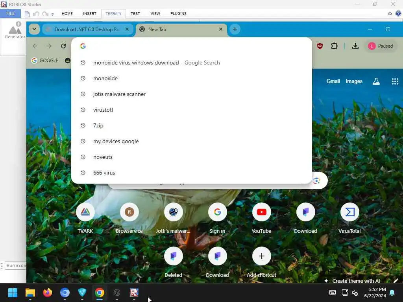
Task: Open the YouTube shortcut
Action: click(261, 218)
